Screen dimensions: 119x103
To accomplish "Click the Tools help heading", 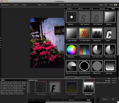I will pyautogui.click(x=3, y=80).
